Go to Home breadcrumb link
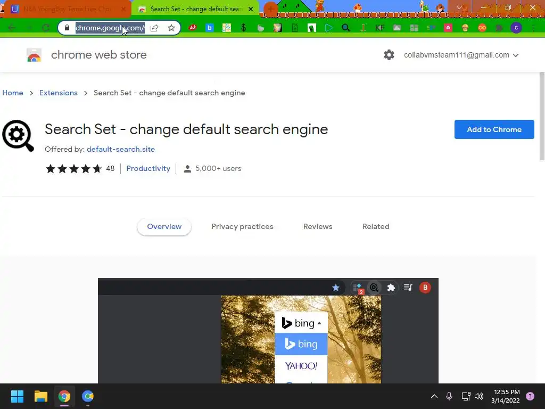Viewport: 545px width, 409px height. click(x=13, y=93)
